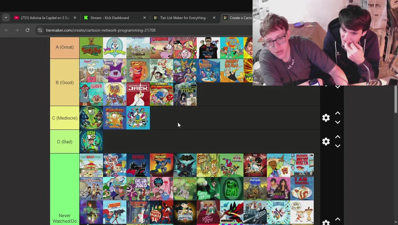Select the Code Lyoko thumbnail

click(x=91, y=188)
